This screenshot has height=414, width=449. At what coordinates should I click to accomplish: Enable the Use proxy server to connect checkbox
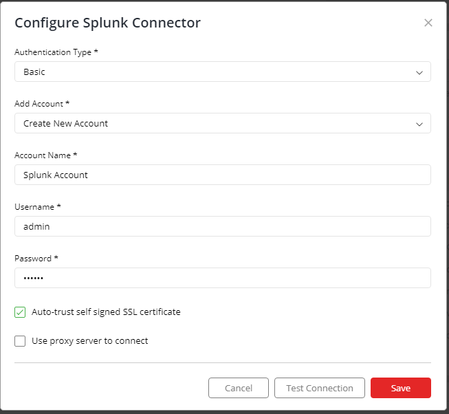point(20,341)
